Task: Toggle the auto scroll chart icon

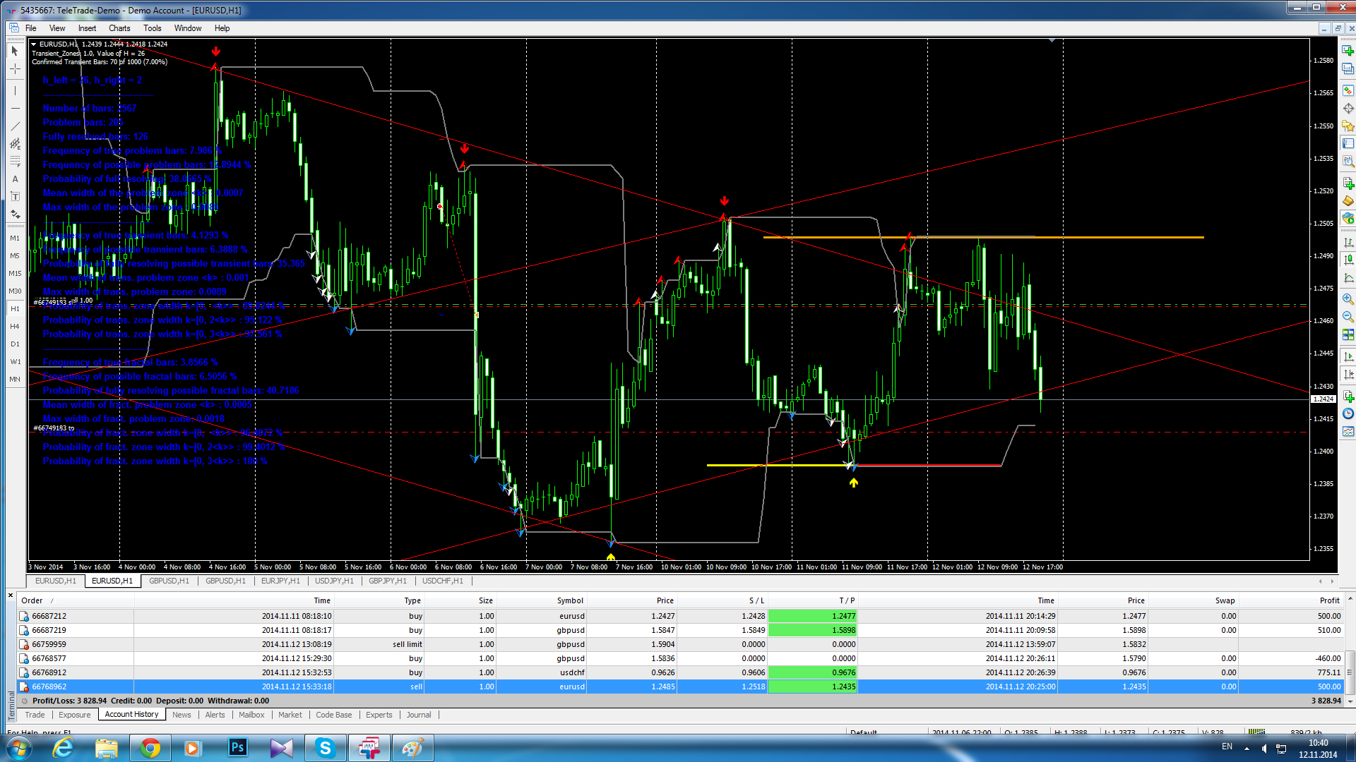Action: 1348,357
